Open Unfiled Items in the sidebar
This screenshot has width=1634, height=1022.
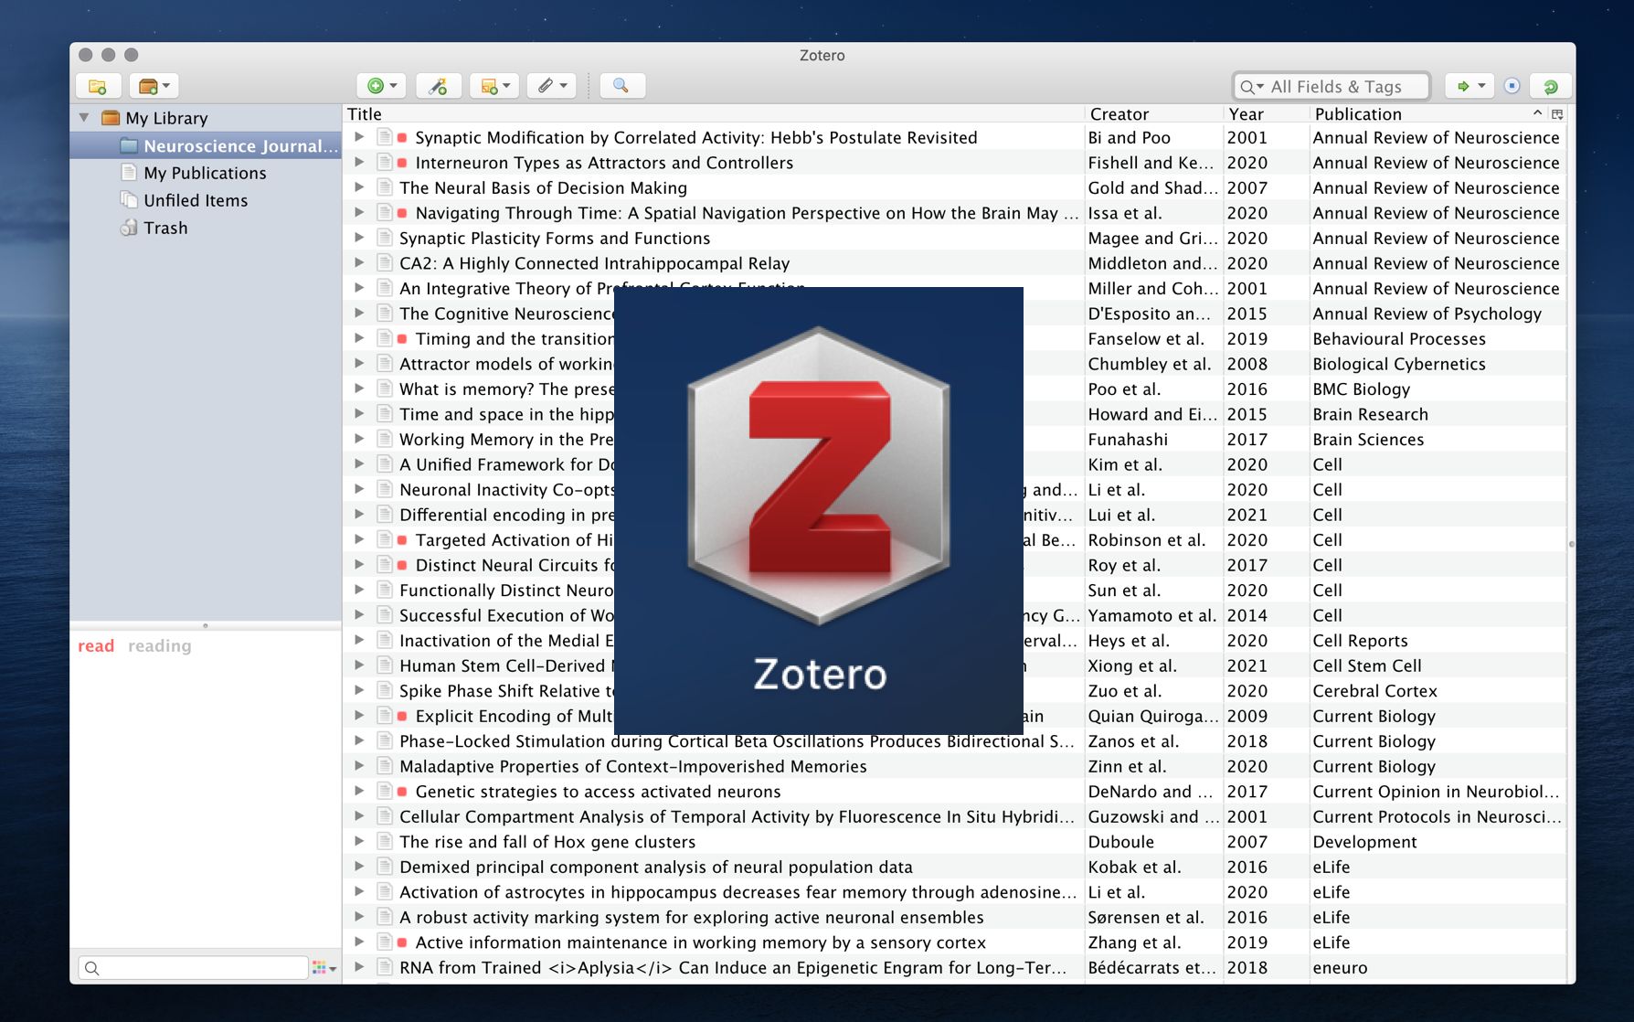pos(196,201)
